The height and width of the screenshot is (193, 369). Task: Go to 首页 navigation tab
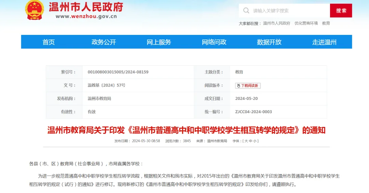click(49, 42)
